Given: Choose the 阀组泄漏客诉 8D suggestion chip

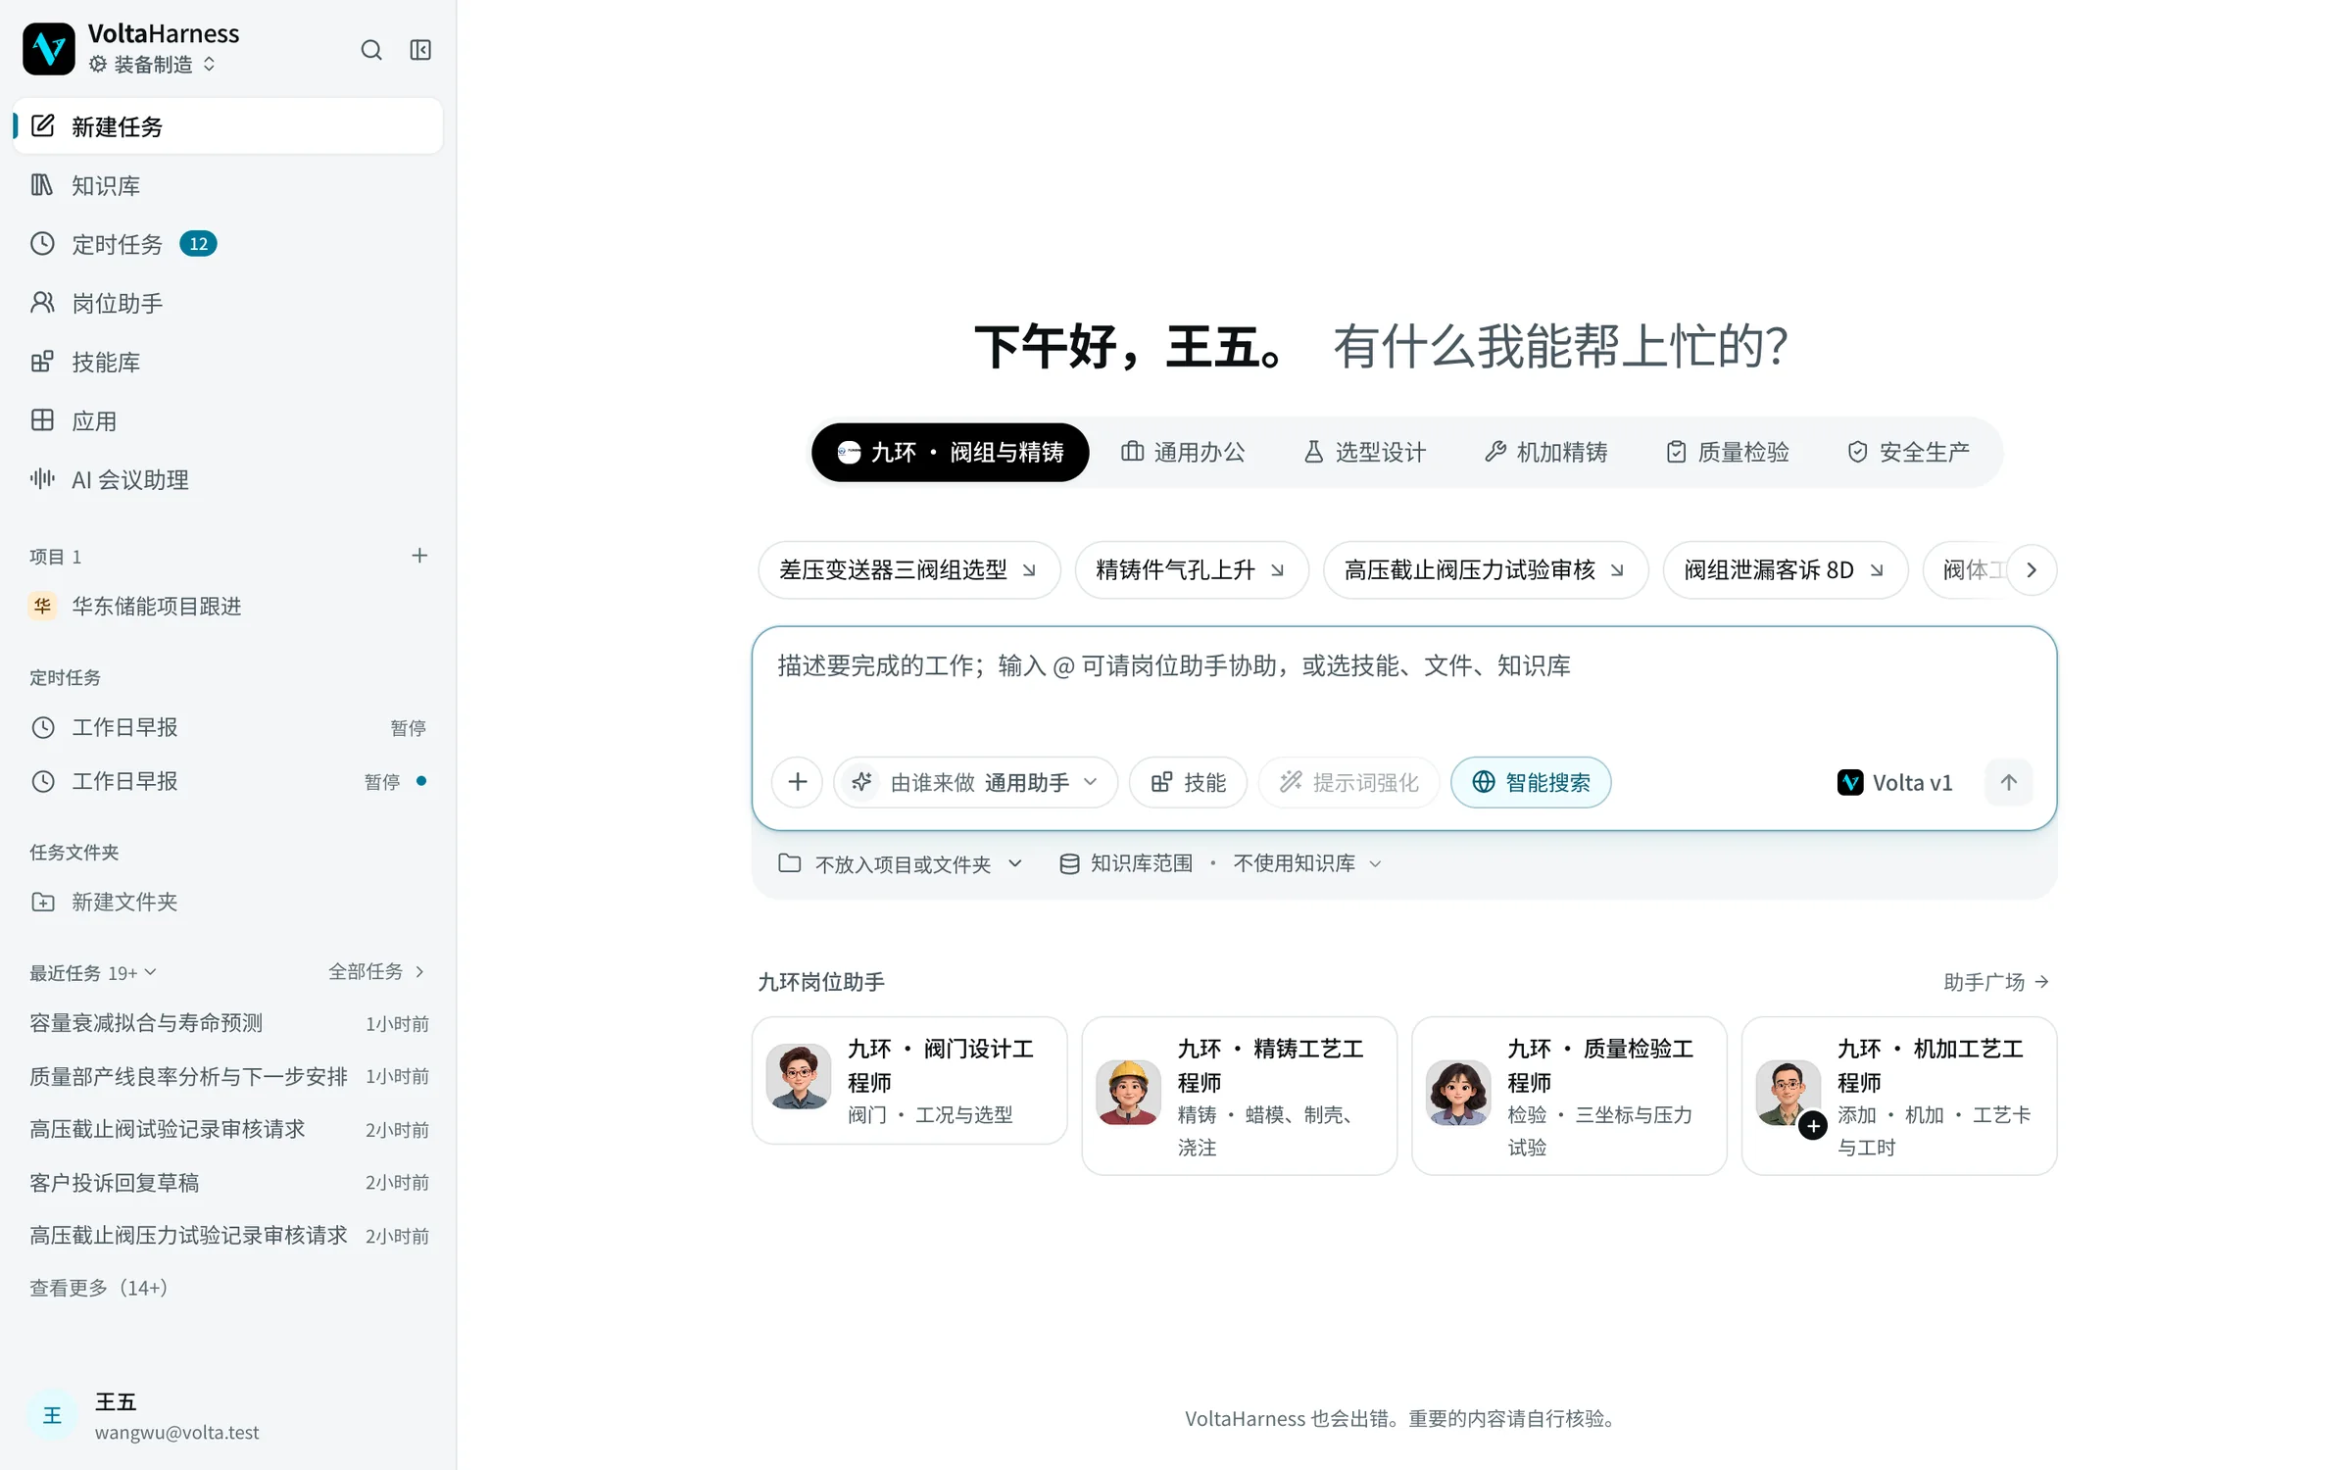Looking at the screenshot, I should tap(1785, 569).
